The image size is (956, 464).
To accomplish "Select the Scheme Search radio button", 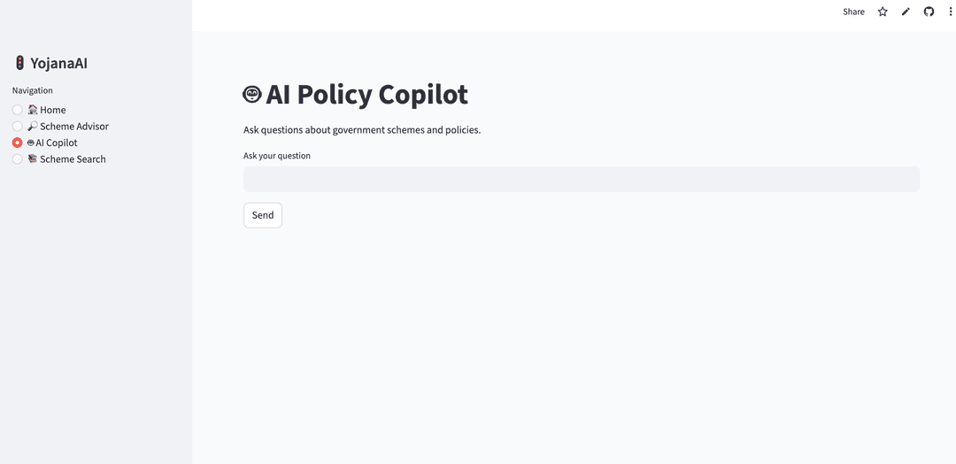I will (18, 159).
